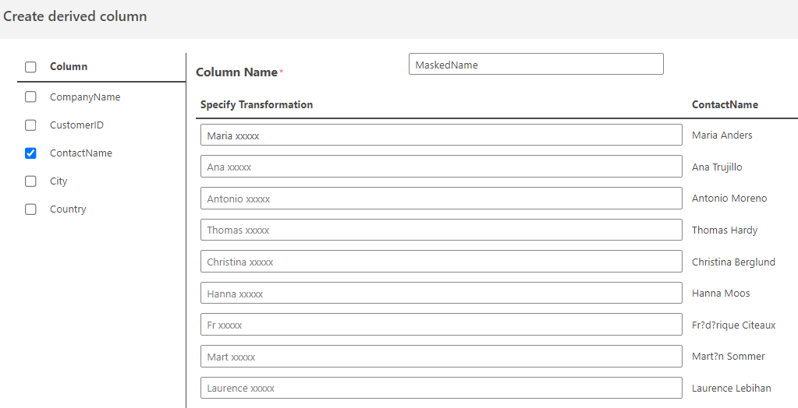Click the MaskedName column name field

pos(535,65)
